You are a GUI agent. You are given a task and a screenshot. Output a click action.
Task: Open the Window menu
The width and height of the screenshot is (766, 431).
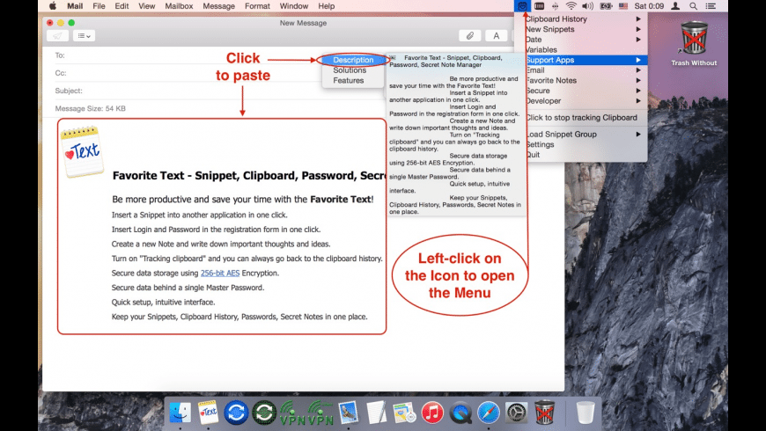[293, 6]
